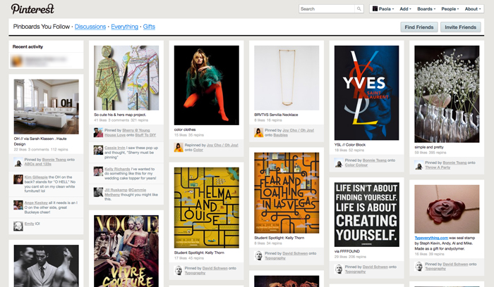
Task: Open the color clothes fashion photo
Action: pos(206,85)
